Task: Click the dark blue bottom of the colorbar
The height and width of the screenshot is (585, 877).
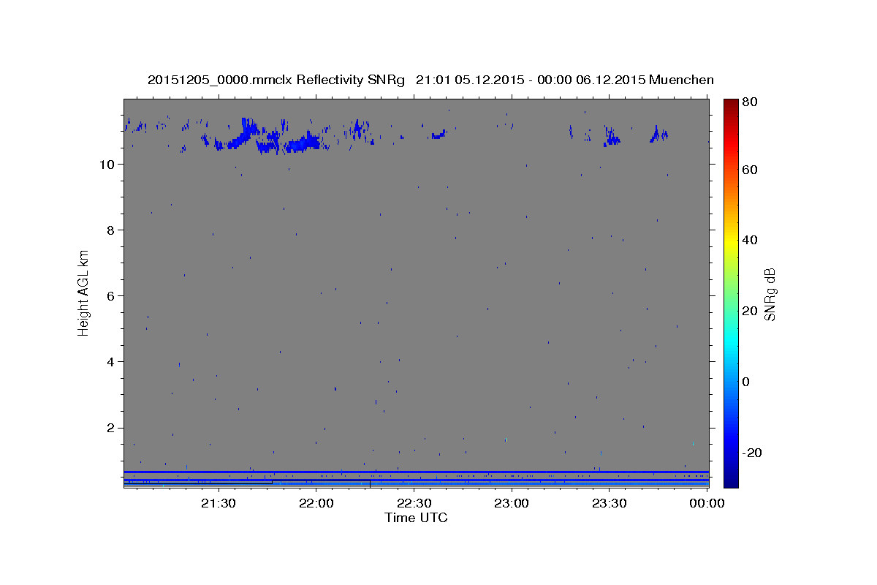Action: coord(731,479)
